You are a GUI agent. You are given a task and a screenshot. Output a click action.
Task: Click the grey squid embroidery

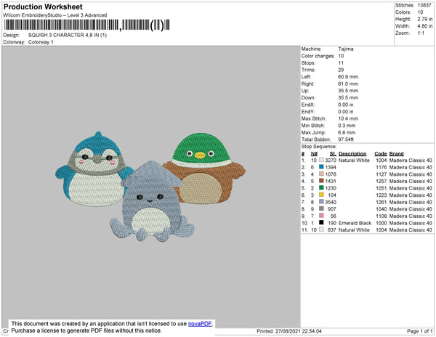pyautogui.click(x=152, y=200)
